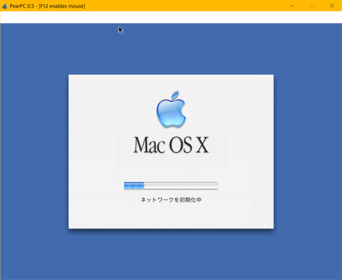342x280 pixels.
Task: Click the word "Mac" on boot panel
Action: (x=150, y=145)
